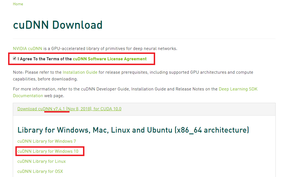Click the 'Library for Windows, Mac, Linux' heading
The height and width of the screenshot is (177, 284).
pos(133,130)
